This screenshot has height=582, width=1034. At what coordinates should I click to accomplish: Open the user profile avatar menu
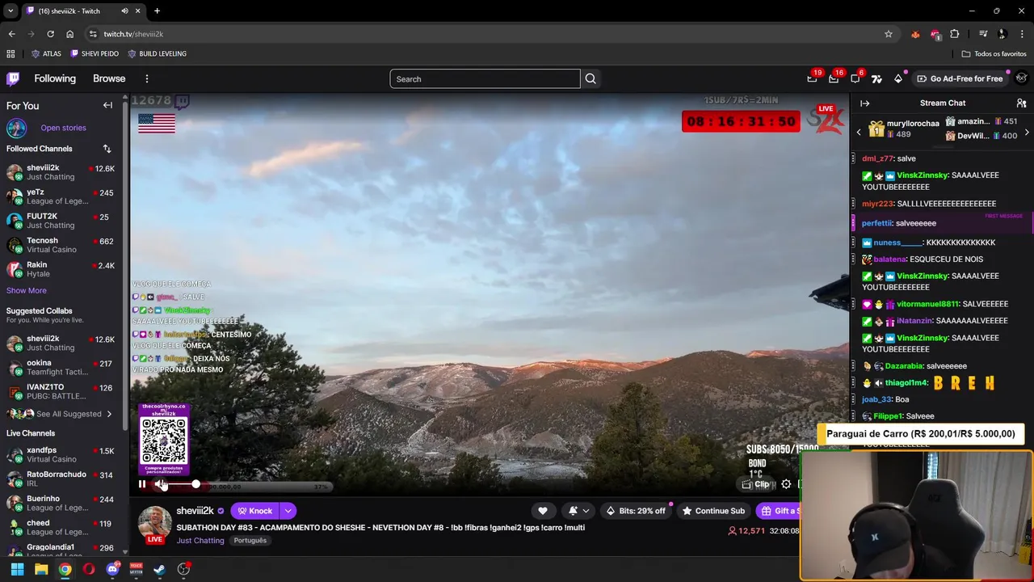click(1022, 78)
